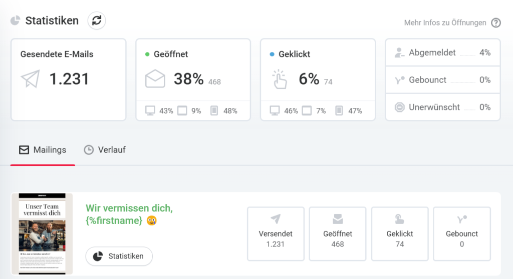Select the Gebounct 0 tile
This screenshot has width=513, height=279.
click(462, 233)
